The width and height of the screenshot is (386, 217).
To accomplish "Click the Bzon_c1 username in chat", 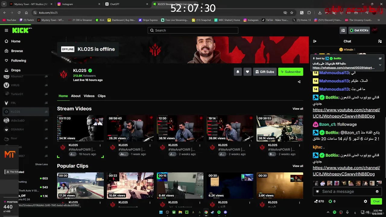I will (x=327, y=124).
